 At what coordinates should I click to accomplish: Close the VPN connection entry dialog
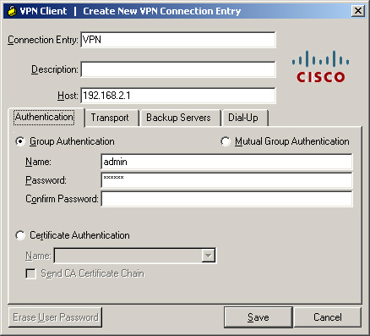[x=358, y=11]
